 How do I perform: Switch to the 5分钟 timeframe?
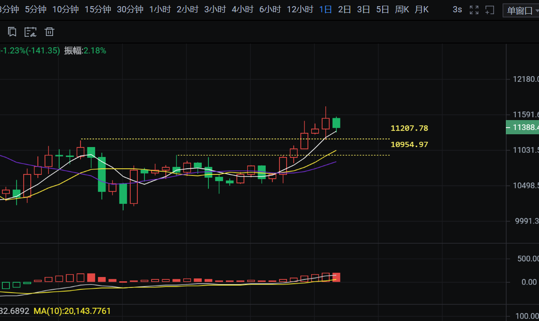(36, 9)
